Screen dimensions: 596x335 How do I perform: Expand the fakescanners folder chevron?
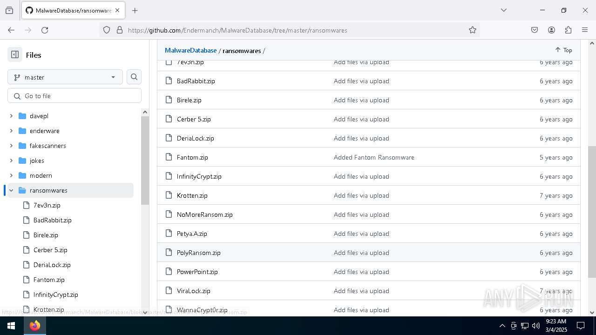pos(11,146)
